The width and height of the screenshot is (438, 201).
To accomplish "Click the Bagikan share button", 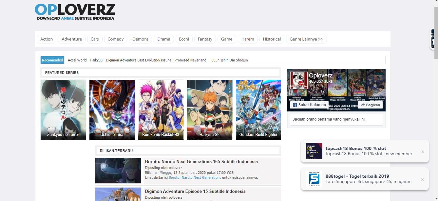I will click(x=370, y=105).
